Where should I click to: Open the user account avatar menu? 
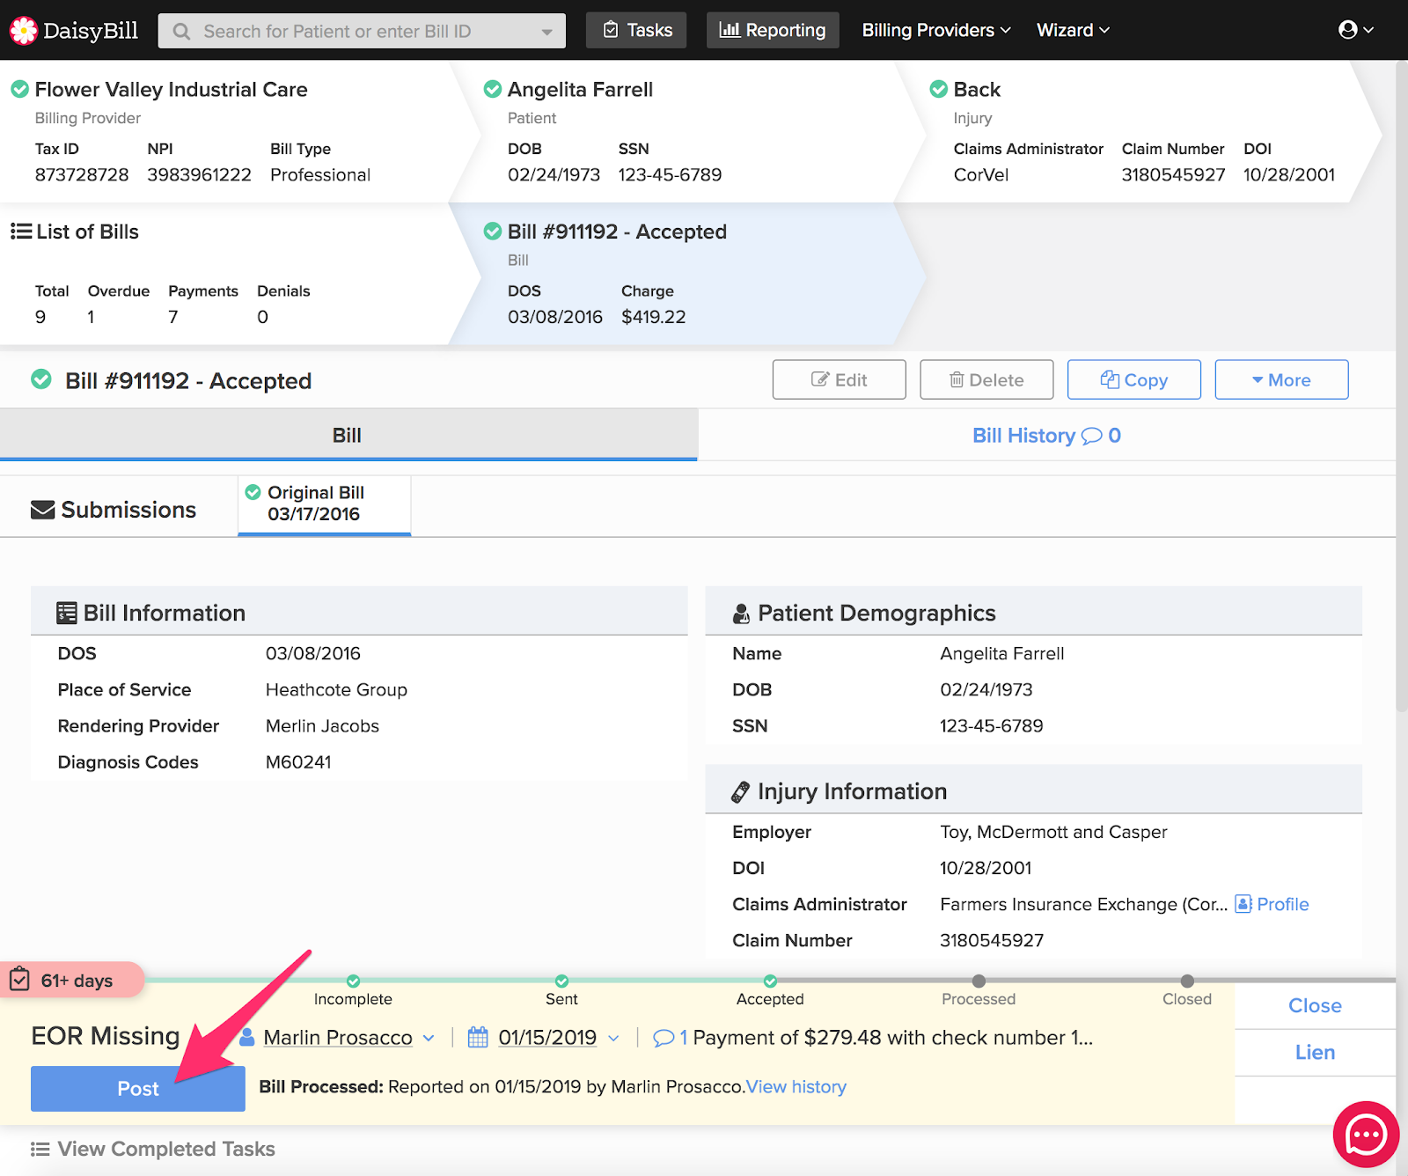coord(1356,30)
